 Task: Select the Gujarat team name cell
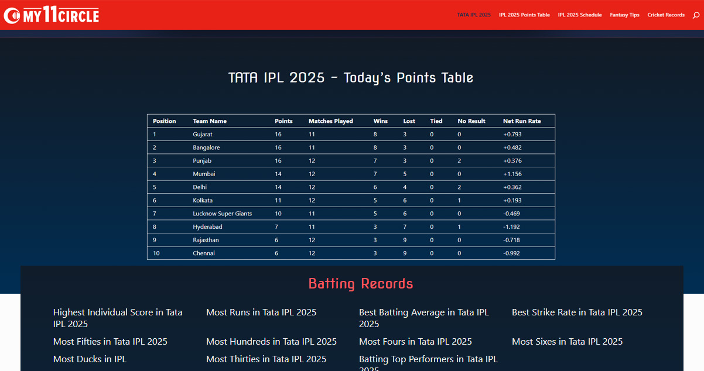(203, 135)
